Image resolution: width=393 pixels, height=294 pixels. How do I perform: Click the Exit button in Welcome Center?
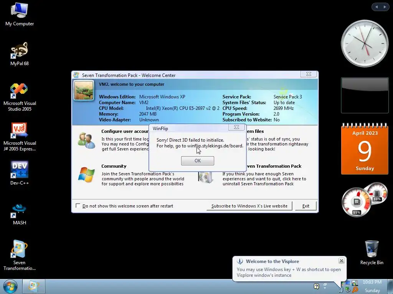pos(305,206)
